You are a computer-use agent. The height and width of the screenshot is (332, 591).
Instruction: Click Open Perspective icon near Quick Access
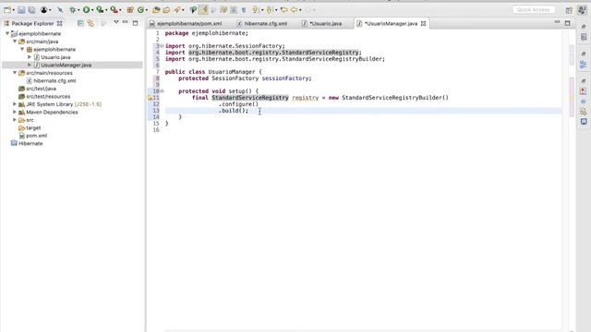point(569,10)
